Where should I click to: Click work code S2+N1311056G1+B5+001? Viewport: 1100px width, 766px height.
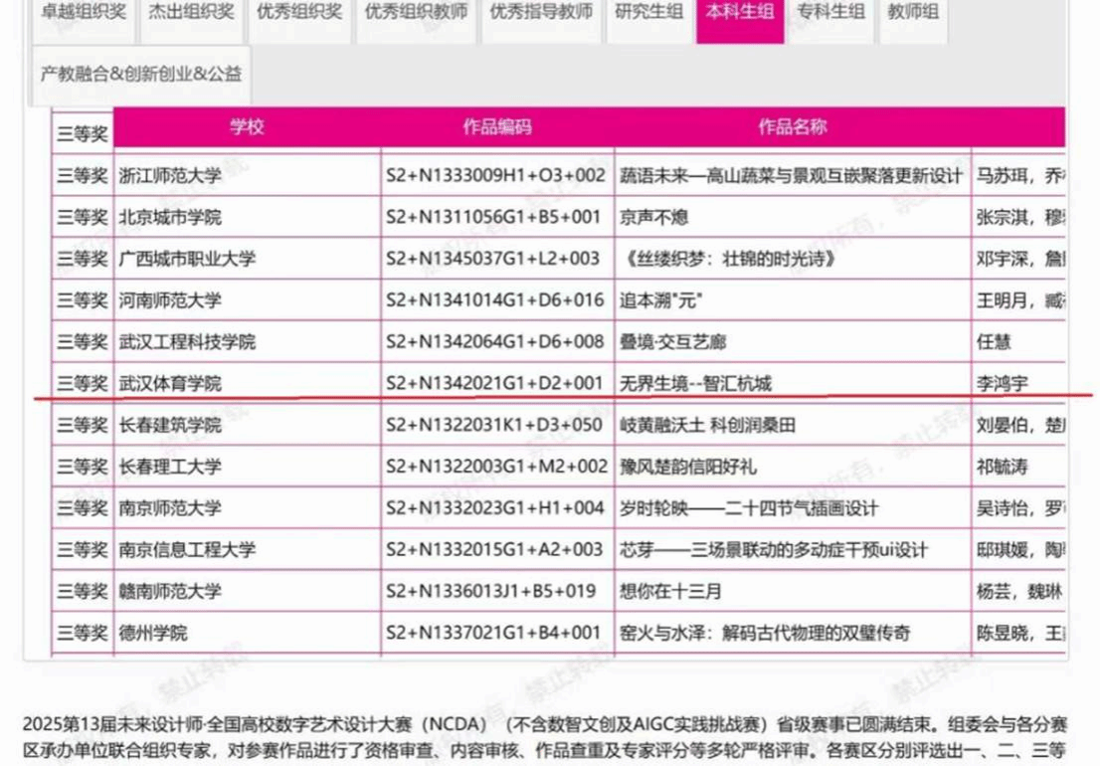pos(493,217)
